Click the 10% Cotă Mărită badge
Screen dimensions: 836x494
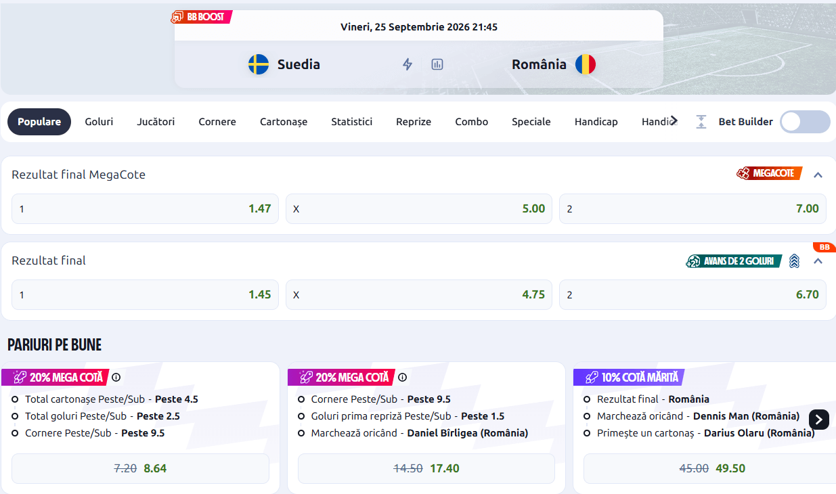click(x=629, y=378)
